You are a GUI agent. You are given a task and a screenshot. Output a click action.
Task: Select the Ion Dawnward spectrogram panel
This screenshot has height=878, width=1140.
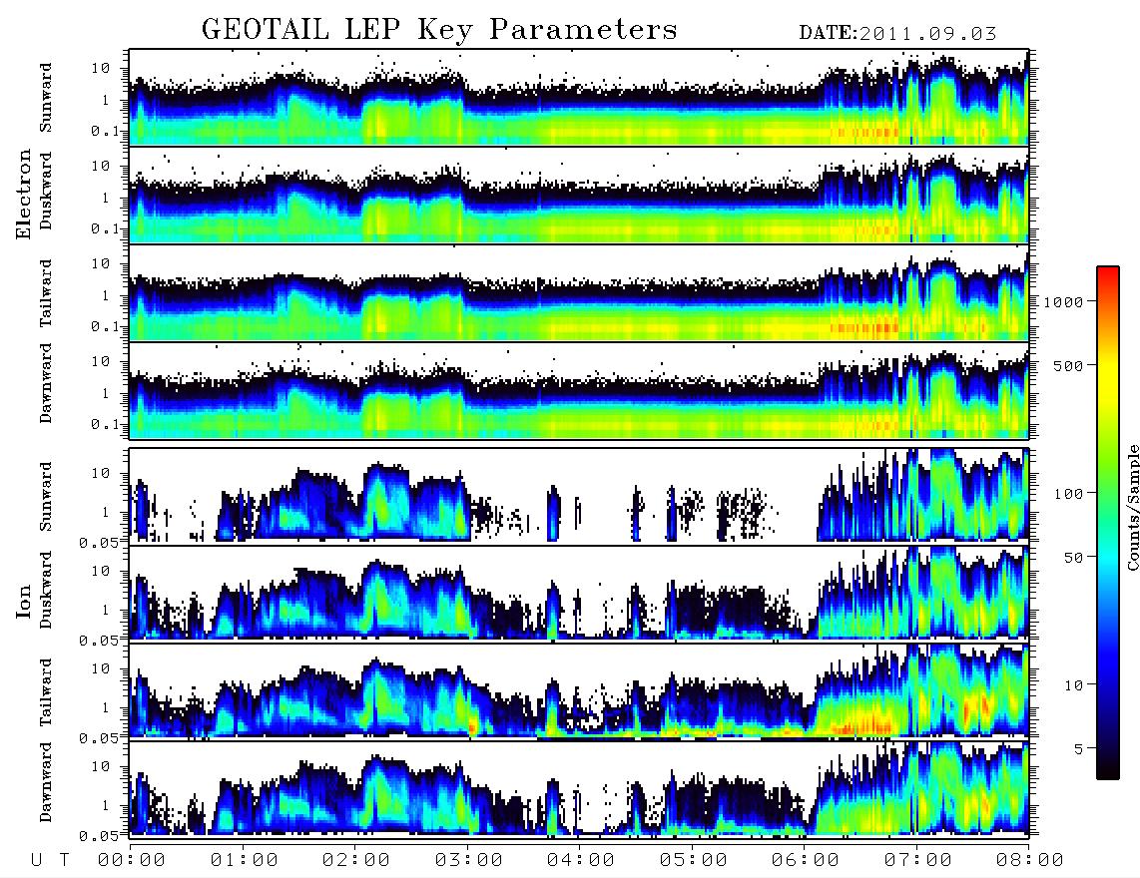tap(579, 788)
